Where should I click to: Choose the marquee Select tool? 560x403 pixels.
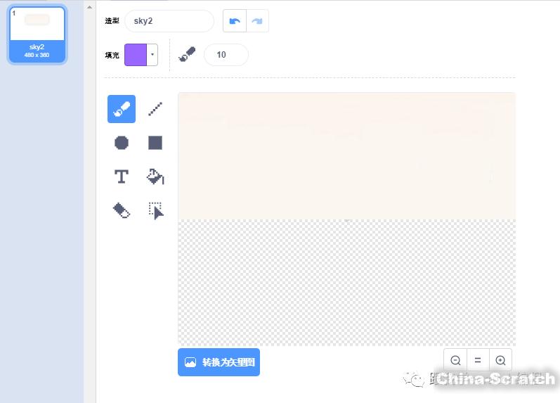pyautogui.click(x=155, y=210)
